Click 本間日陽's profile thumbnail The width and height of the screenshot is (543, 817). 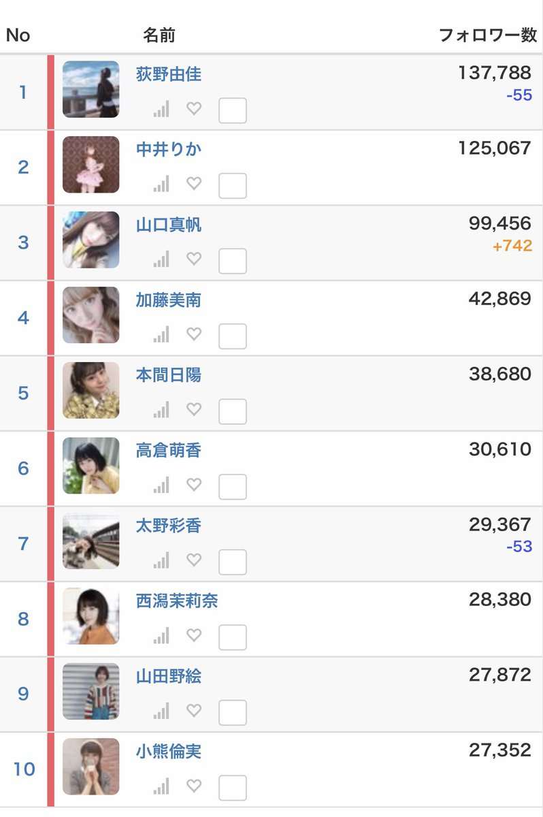point(91,391)
